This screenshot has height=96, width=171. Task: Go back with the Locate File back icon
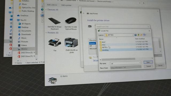(135, 35)
